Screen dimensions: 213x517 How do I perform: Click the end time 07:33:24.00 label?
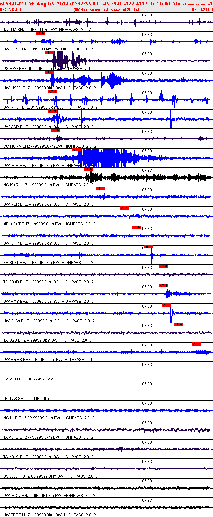202,10
